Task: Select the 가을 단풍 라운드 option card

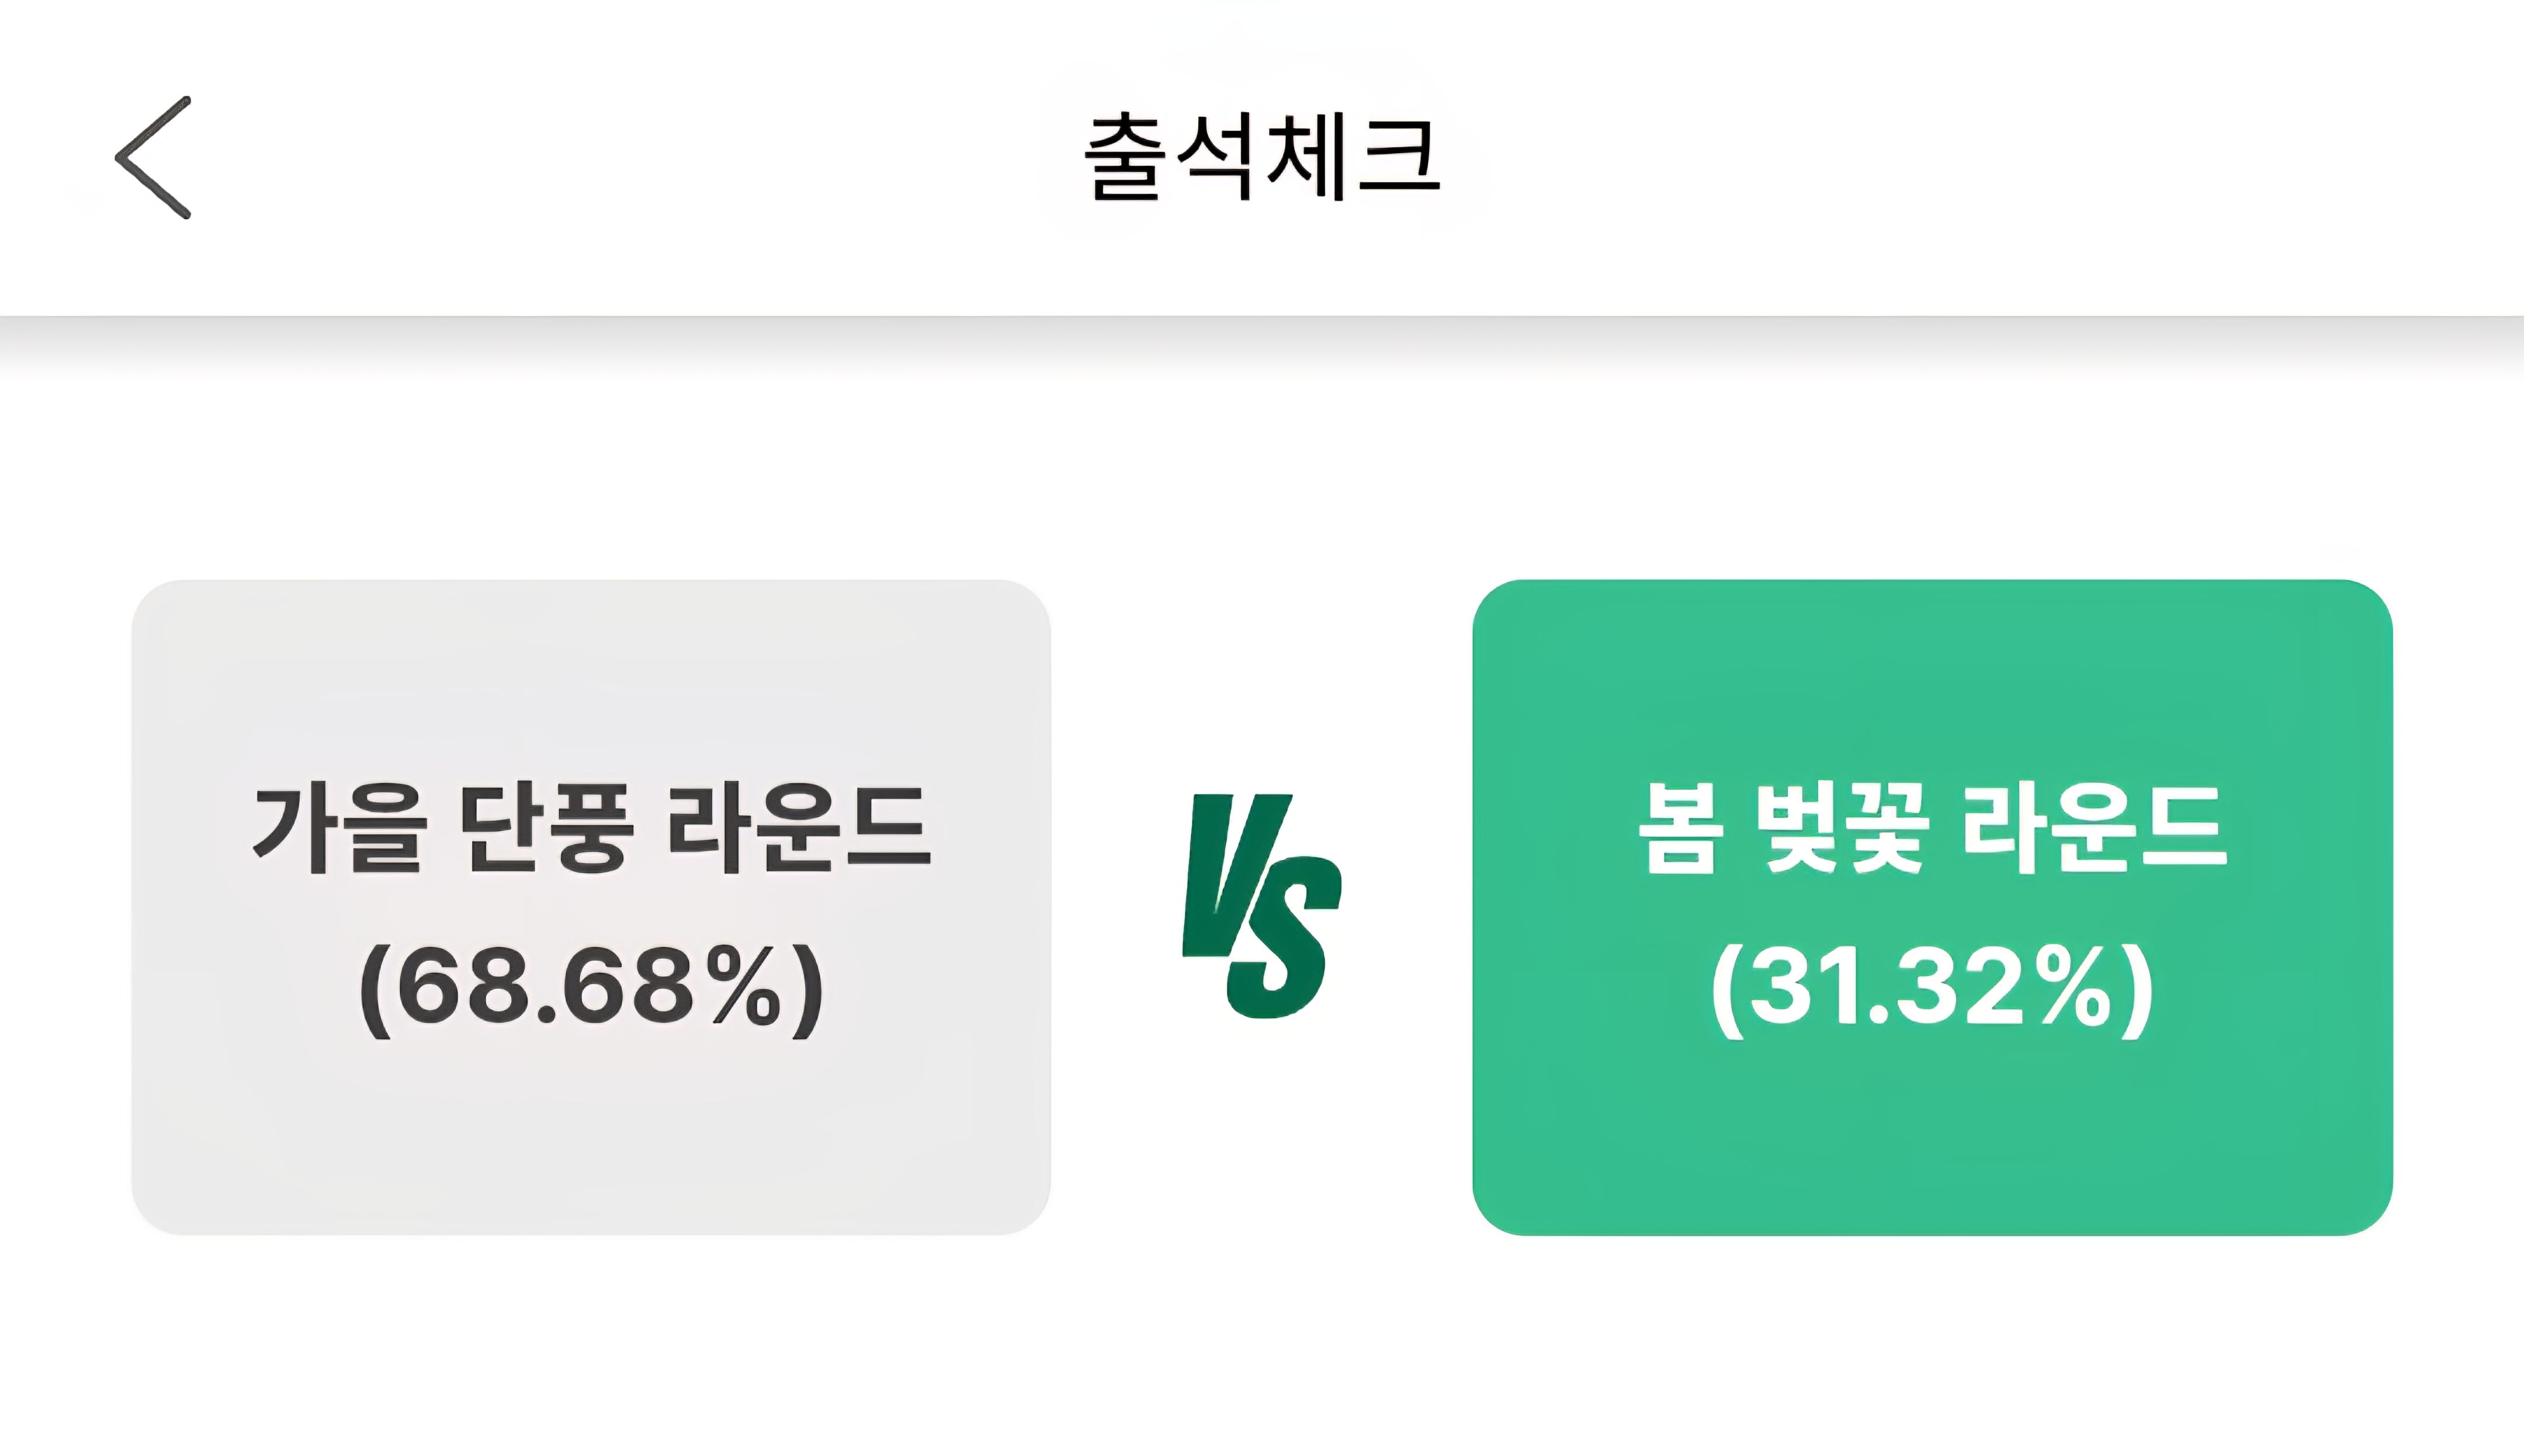Action: coord(591,907)
